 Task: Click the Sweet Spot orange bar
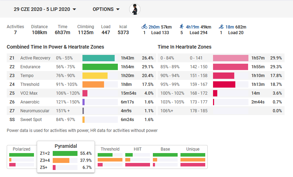[84, 120]
